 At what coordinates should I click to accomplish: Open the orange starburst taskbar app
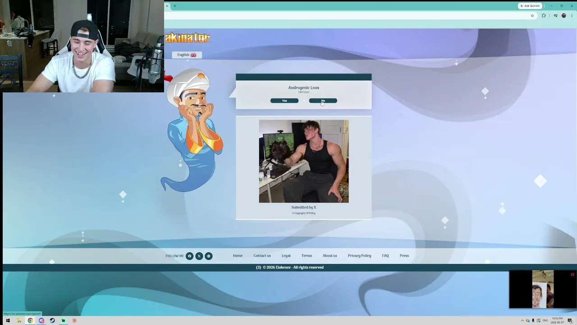pyautogui.click(x=74, y=320)
